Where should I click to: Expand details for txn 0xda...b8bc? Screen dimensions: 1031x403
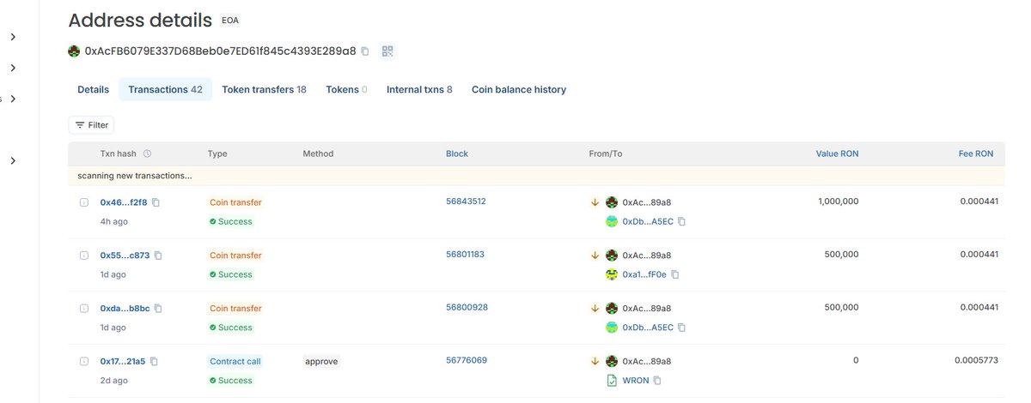(x=84, y=309)
